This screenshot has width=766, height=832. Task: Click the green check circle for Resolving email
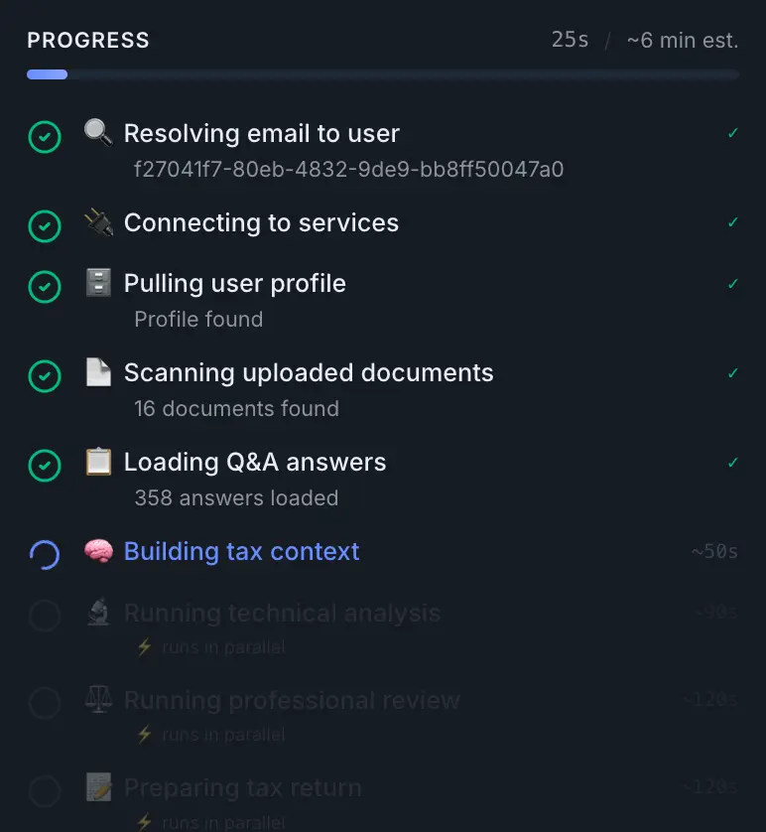click(x=44, y=137)
